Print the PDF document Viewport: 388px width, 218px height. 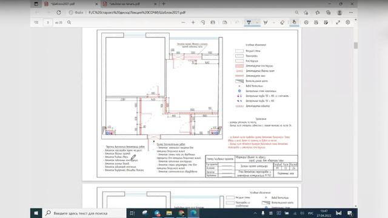tap(306, 22)
